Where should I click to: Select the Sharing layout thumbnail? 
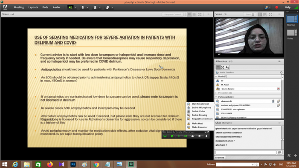pyautogui.click(x=292, y=19)
